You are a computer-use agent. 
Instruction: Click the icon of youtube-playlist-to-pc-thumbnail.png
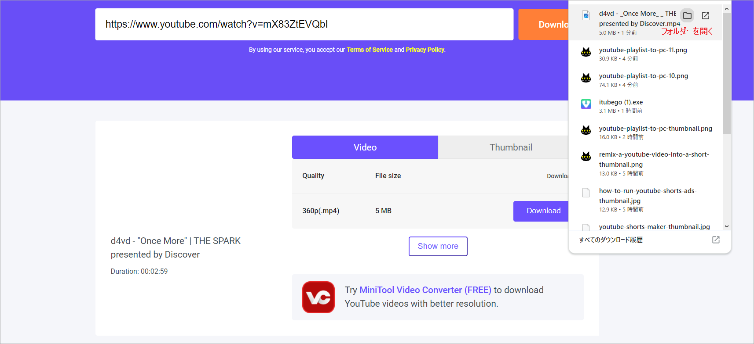tap(586, 130)
